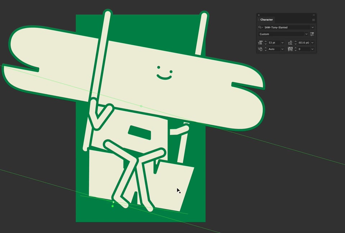Adjust the tracking stepper arrows
This screenshot has height=233, width=345.
click(296, 49)
